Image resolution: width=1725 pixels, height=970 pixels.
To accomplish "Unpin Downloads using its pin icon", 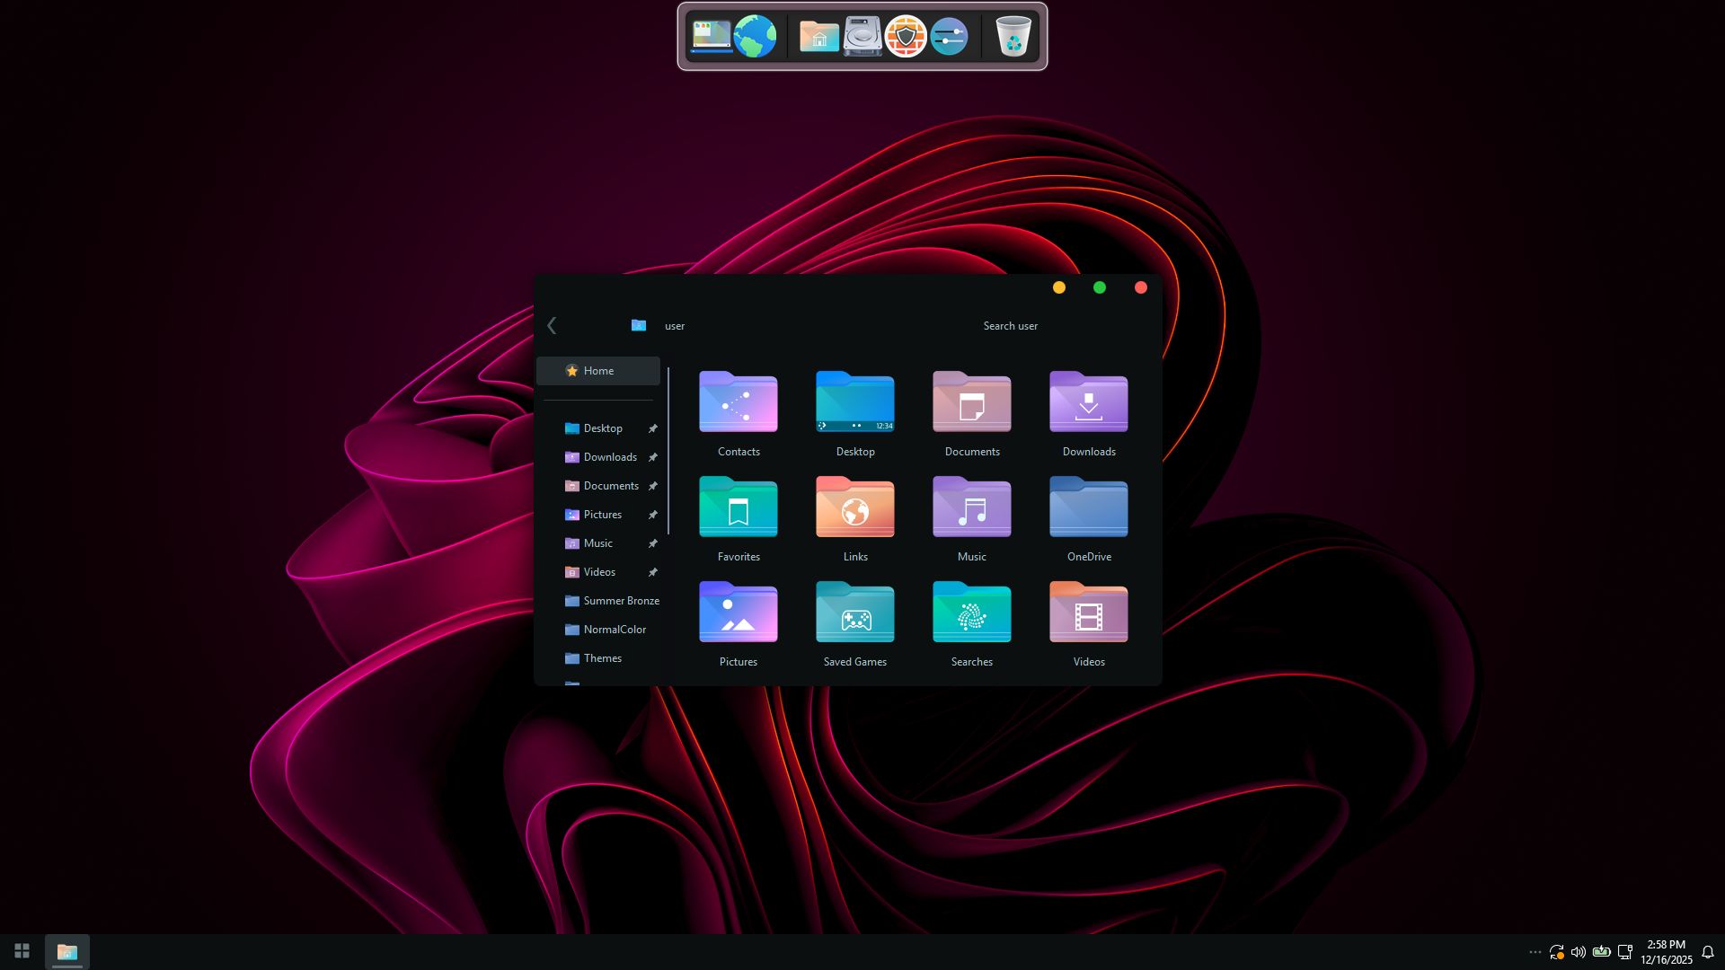I will pyautogui.click(x=653, y=457).
